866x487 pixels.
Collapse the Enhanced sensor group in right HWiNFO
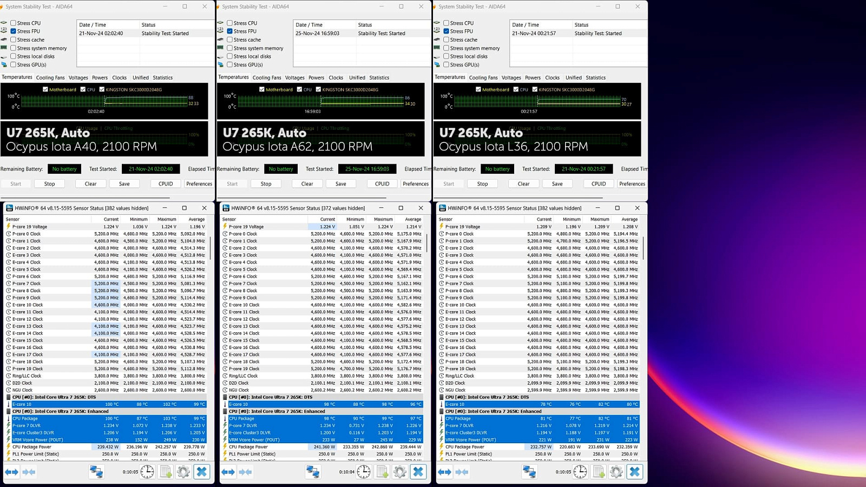442,411
